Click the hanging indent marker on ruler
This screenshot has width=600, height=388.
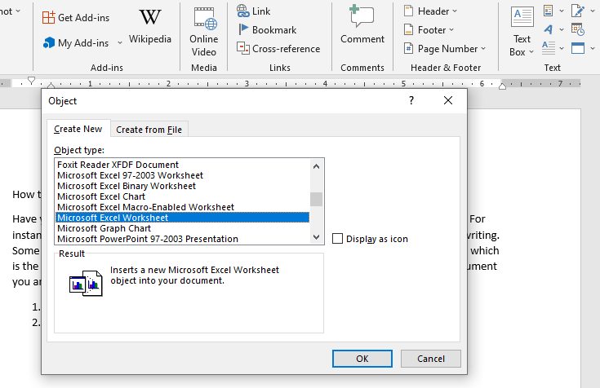(x=51, y=86)
